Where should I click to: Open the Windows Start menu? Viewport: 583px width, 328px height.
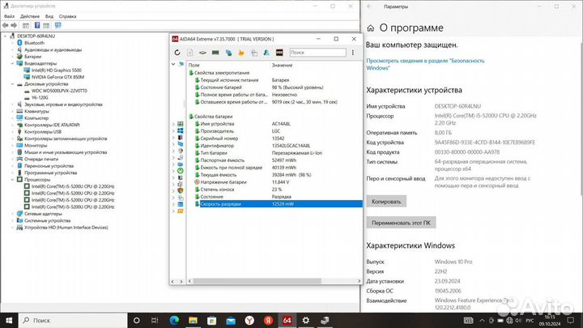[x=9, y=320]
